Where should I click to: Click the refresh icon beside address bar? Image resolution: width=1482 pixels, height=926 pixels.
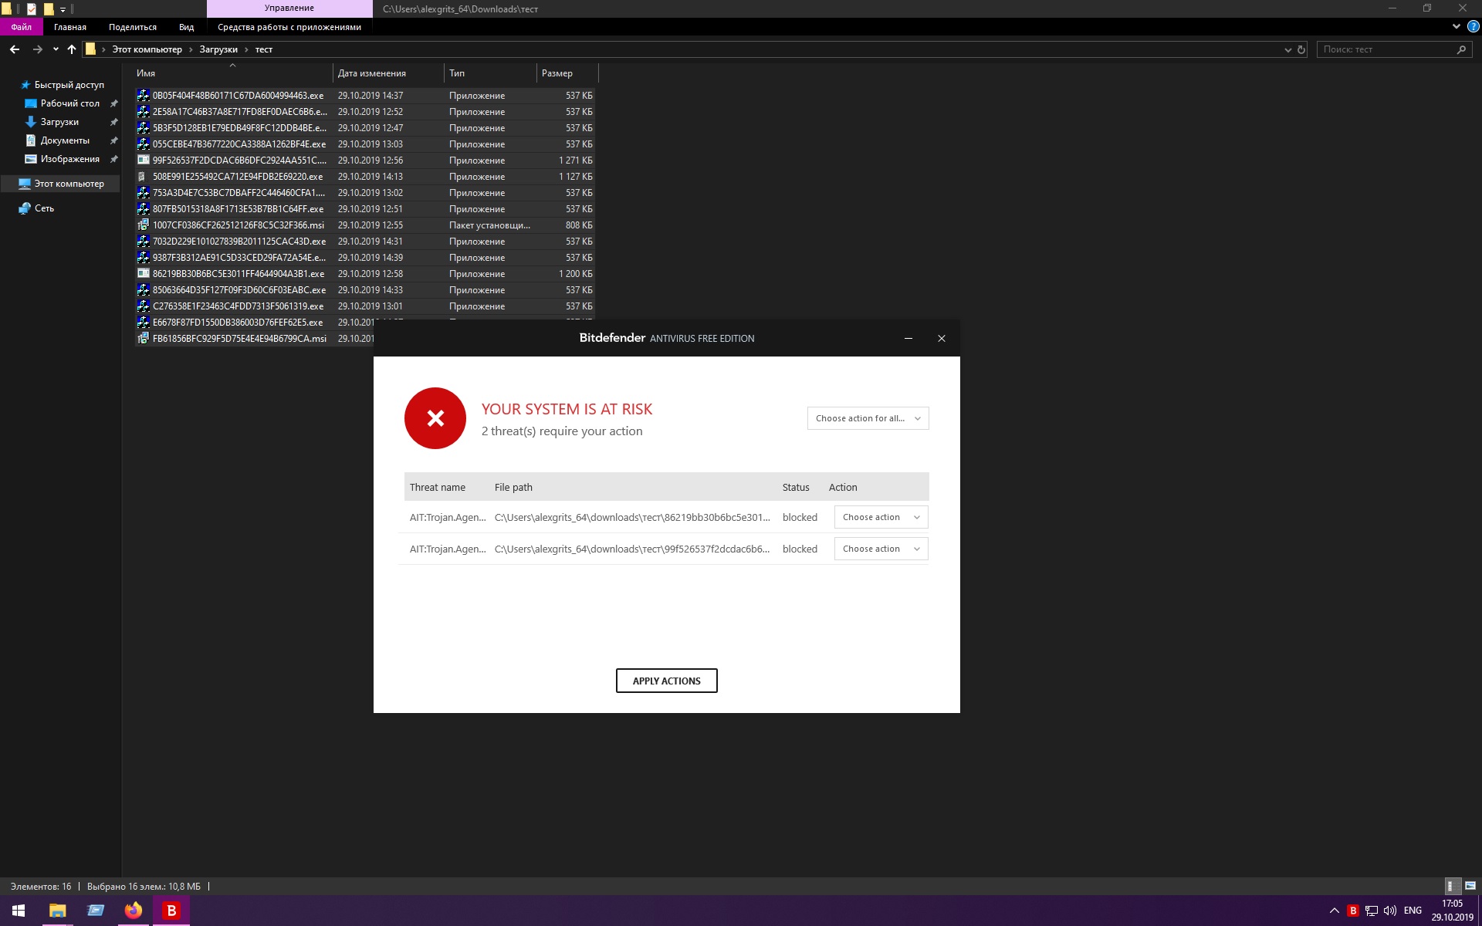[x=1301, y=49]
